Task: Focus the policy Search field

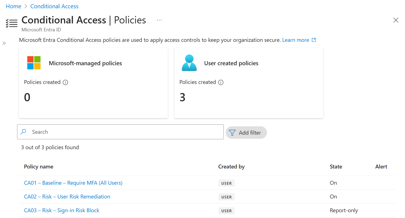Action: pyautogui.click(x=120, y=132)
